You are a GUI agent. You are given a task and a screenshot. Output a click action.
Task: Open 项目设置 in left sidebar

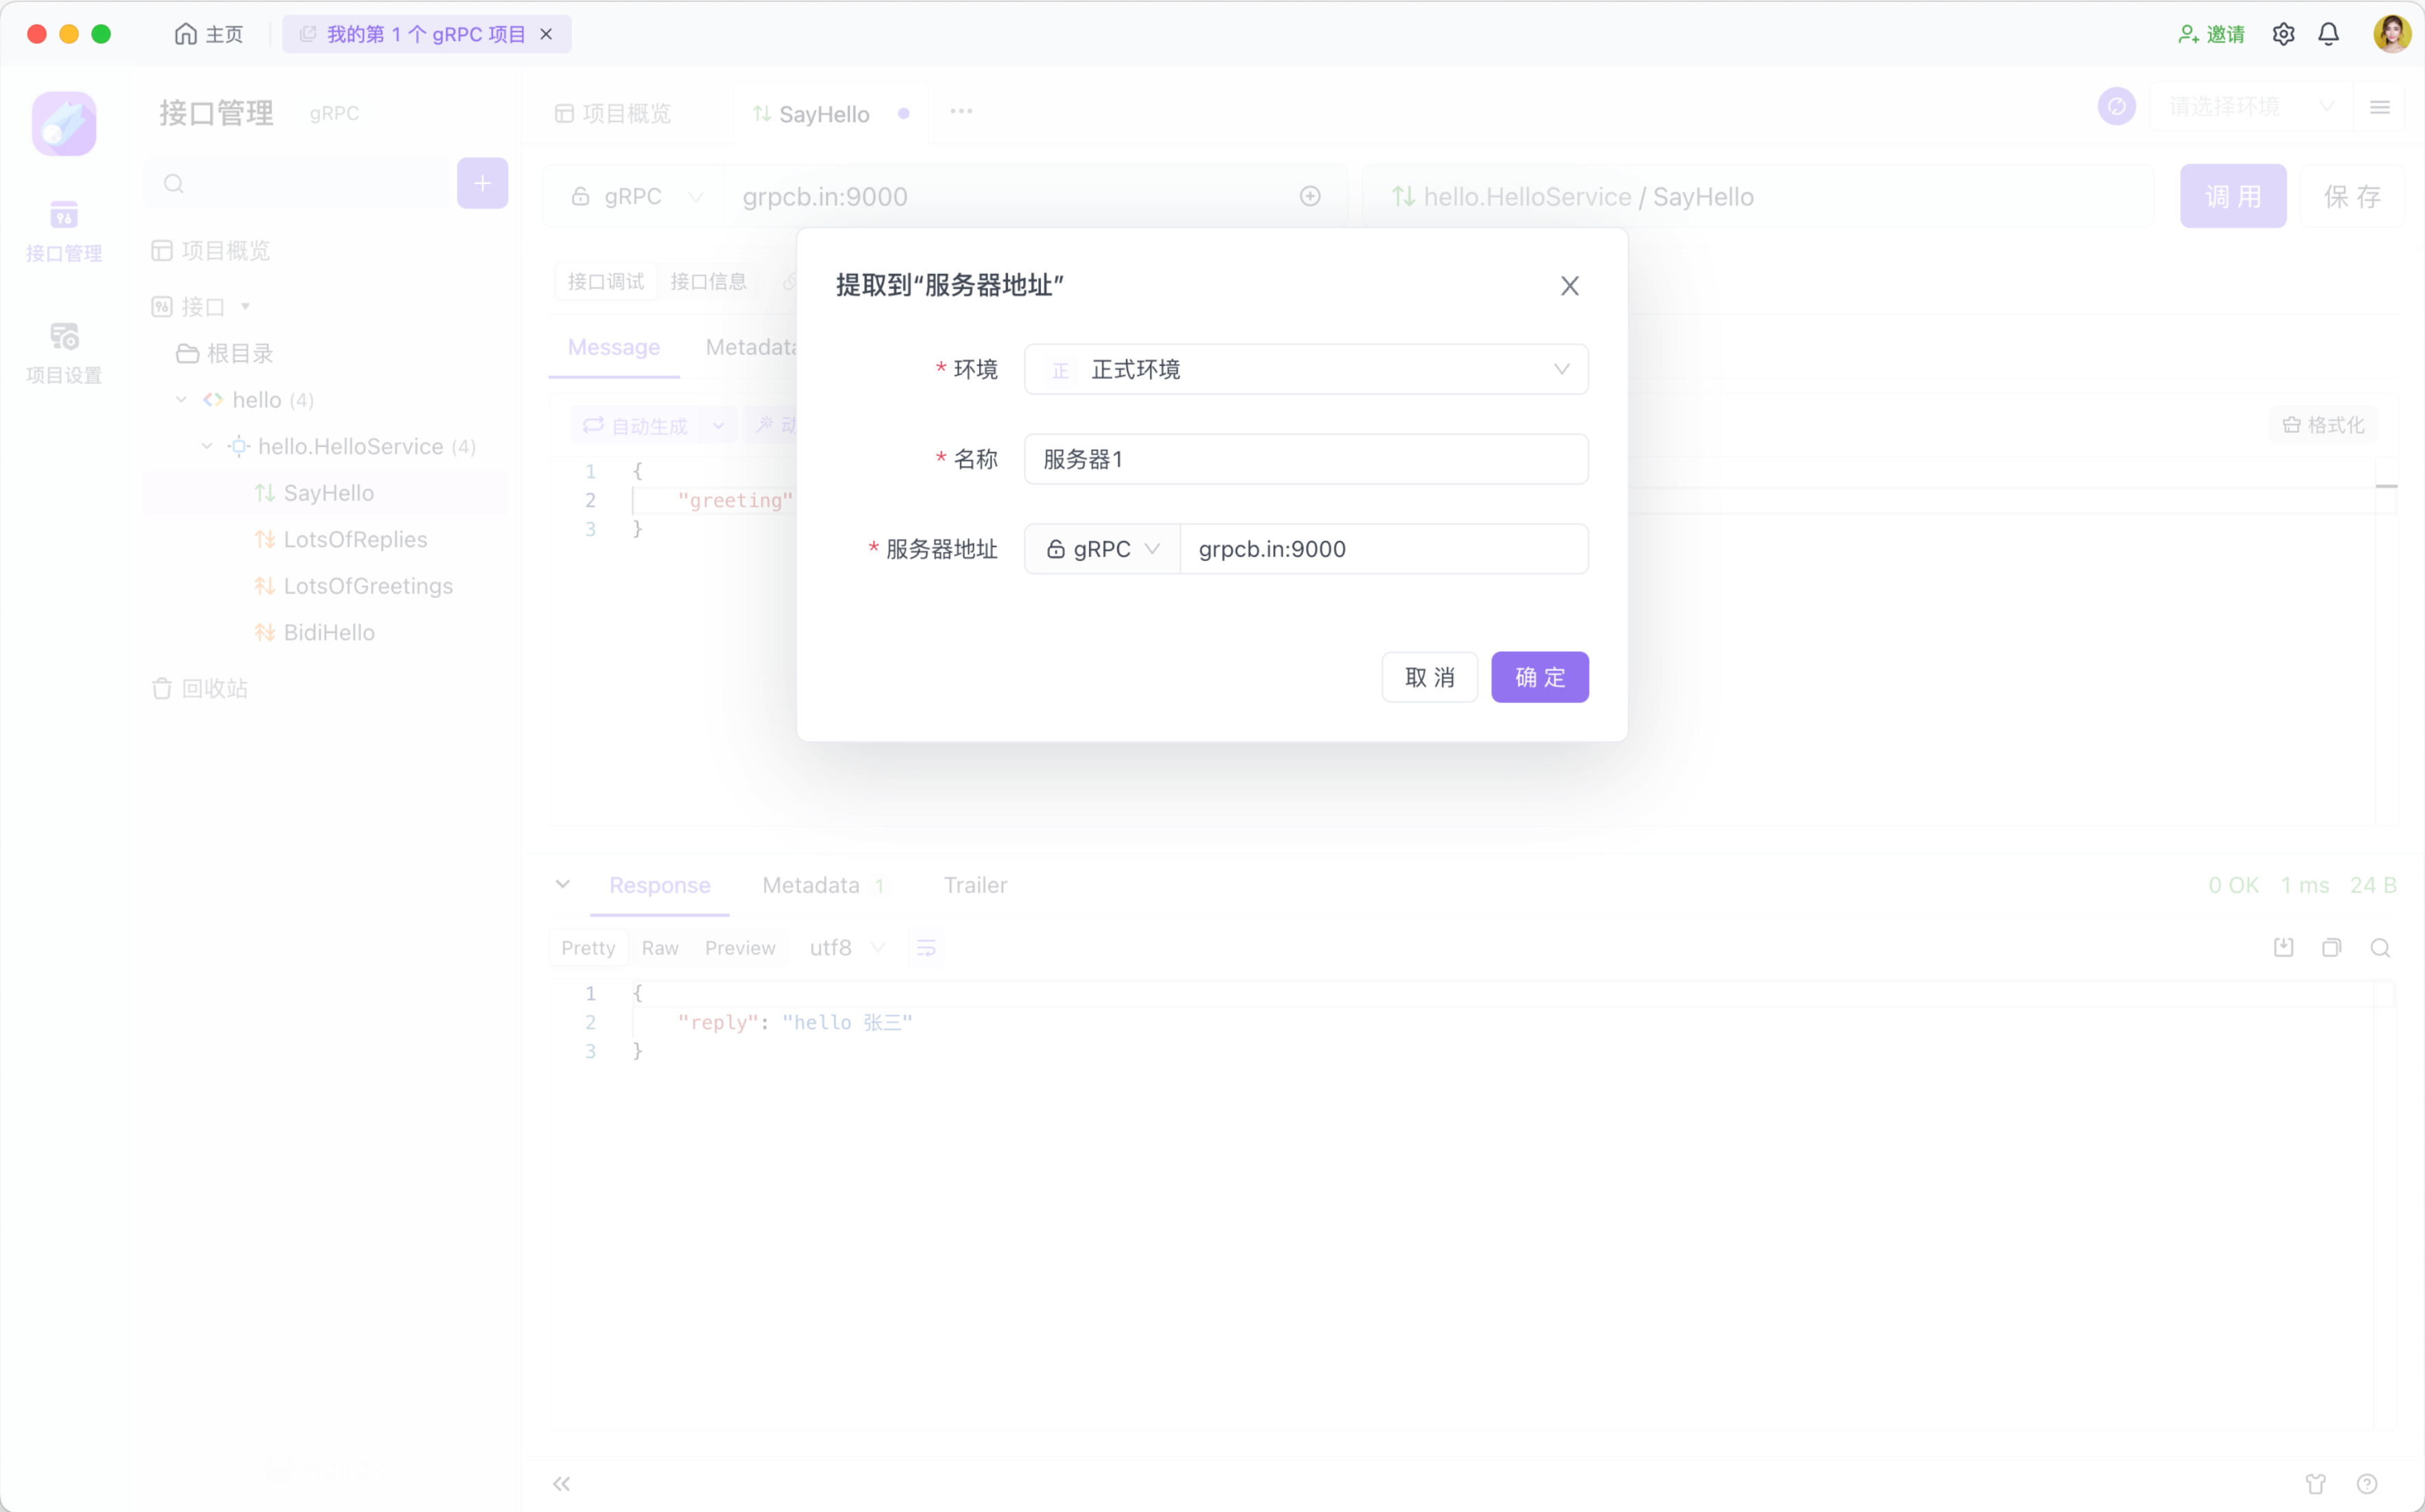pos(64,352)
